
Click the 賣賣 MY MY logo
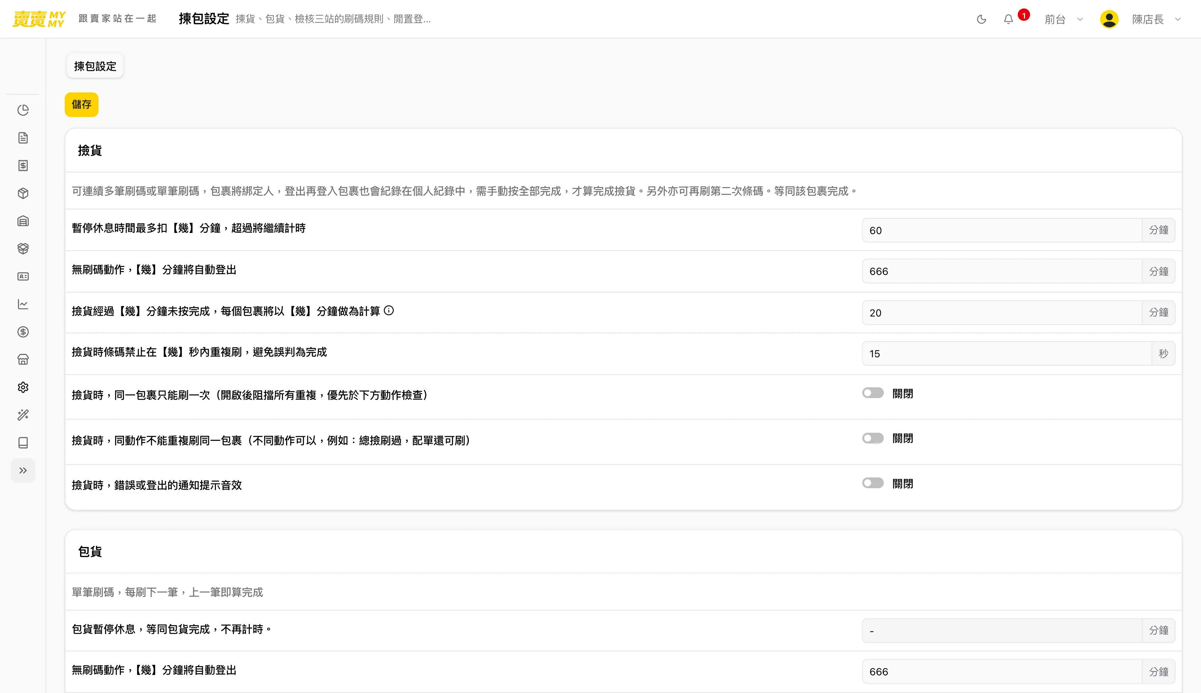click(x=39, y=19)
